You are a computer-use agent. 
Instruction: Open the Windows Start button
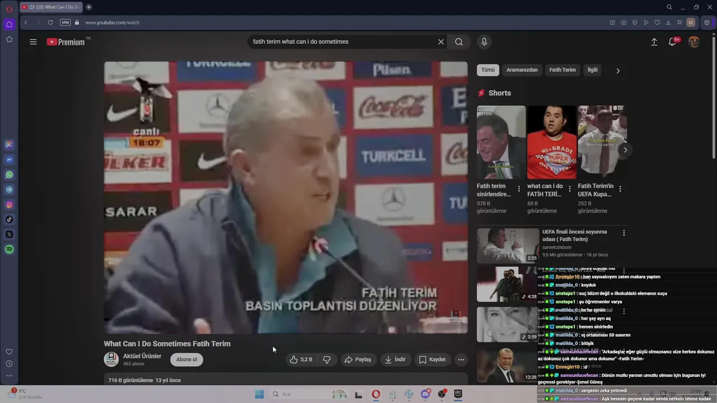coord(259,394)
